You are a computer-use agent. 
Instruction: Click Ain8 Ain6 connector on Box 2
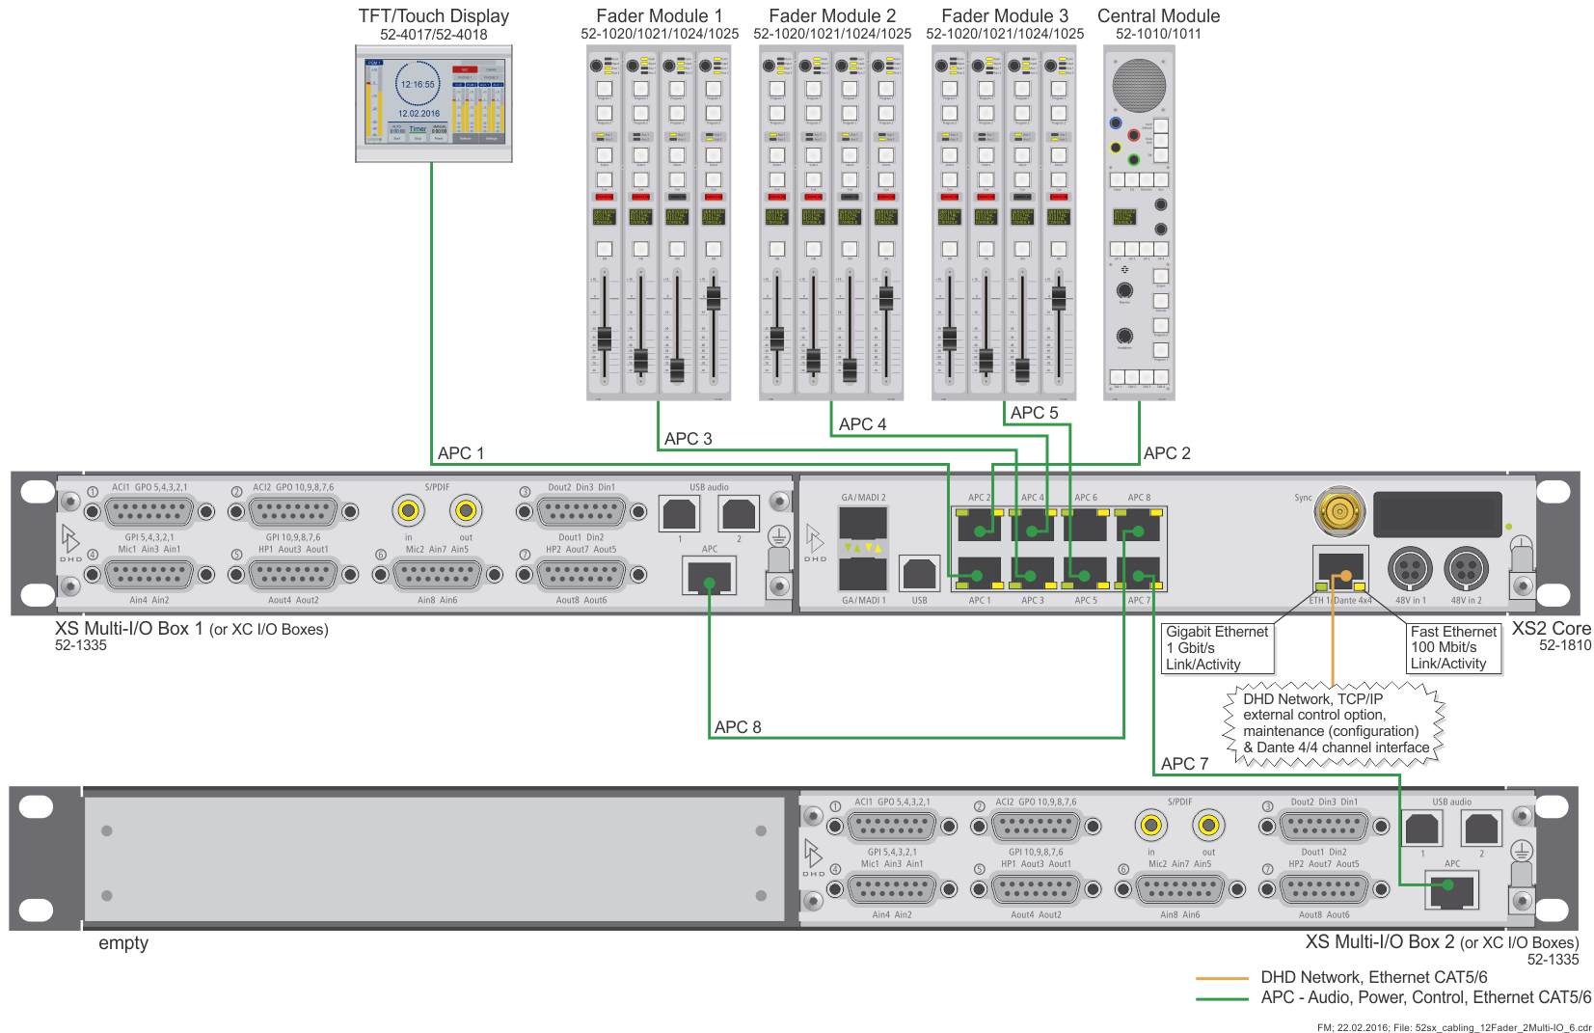point(1180,889)
